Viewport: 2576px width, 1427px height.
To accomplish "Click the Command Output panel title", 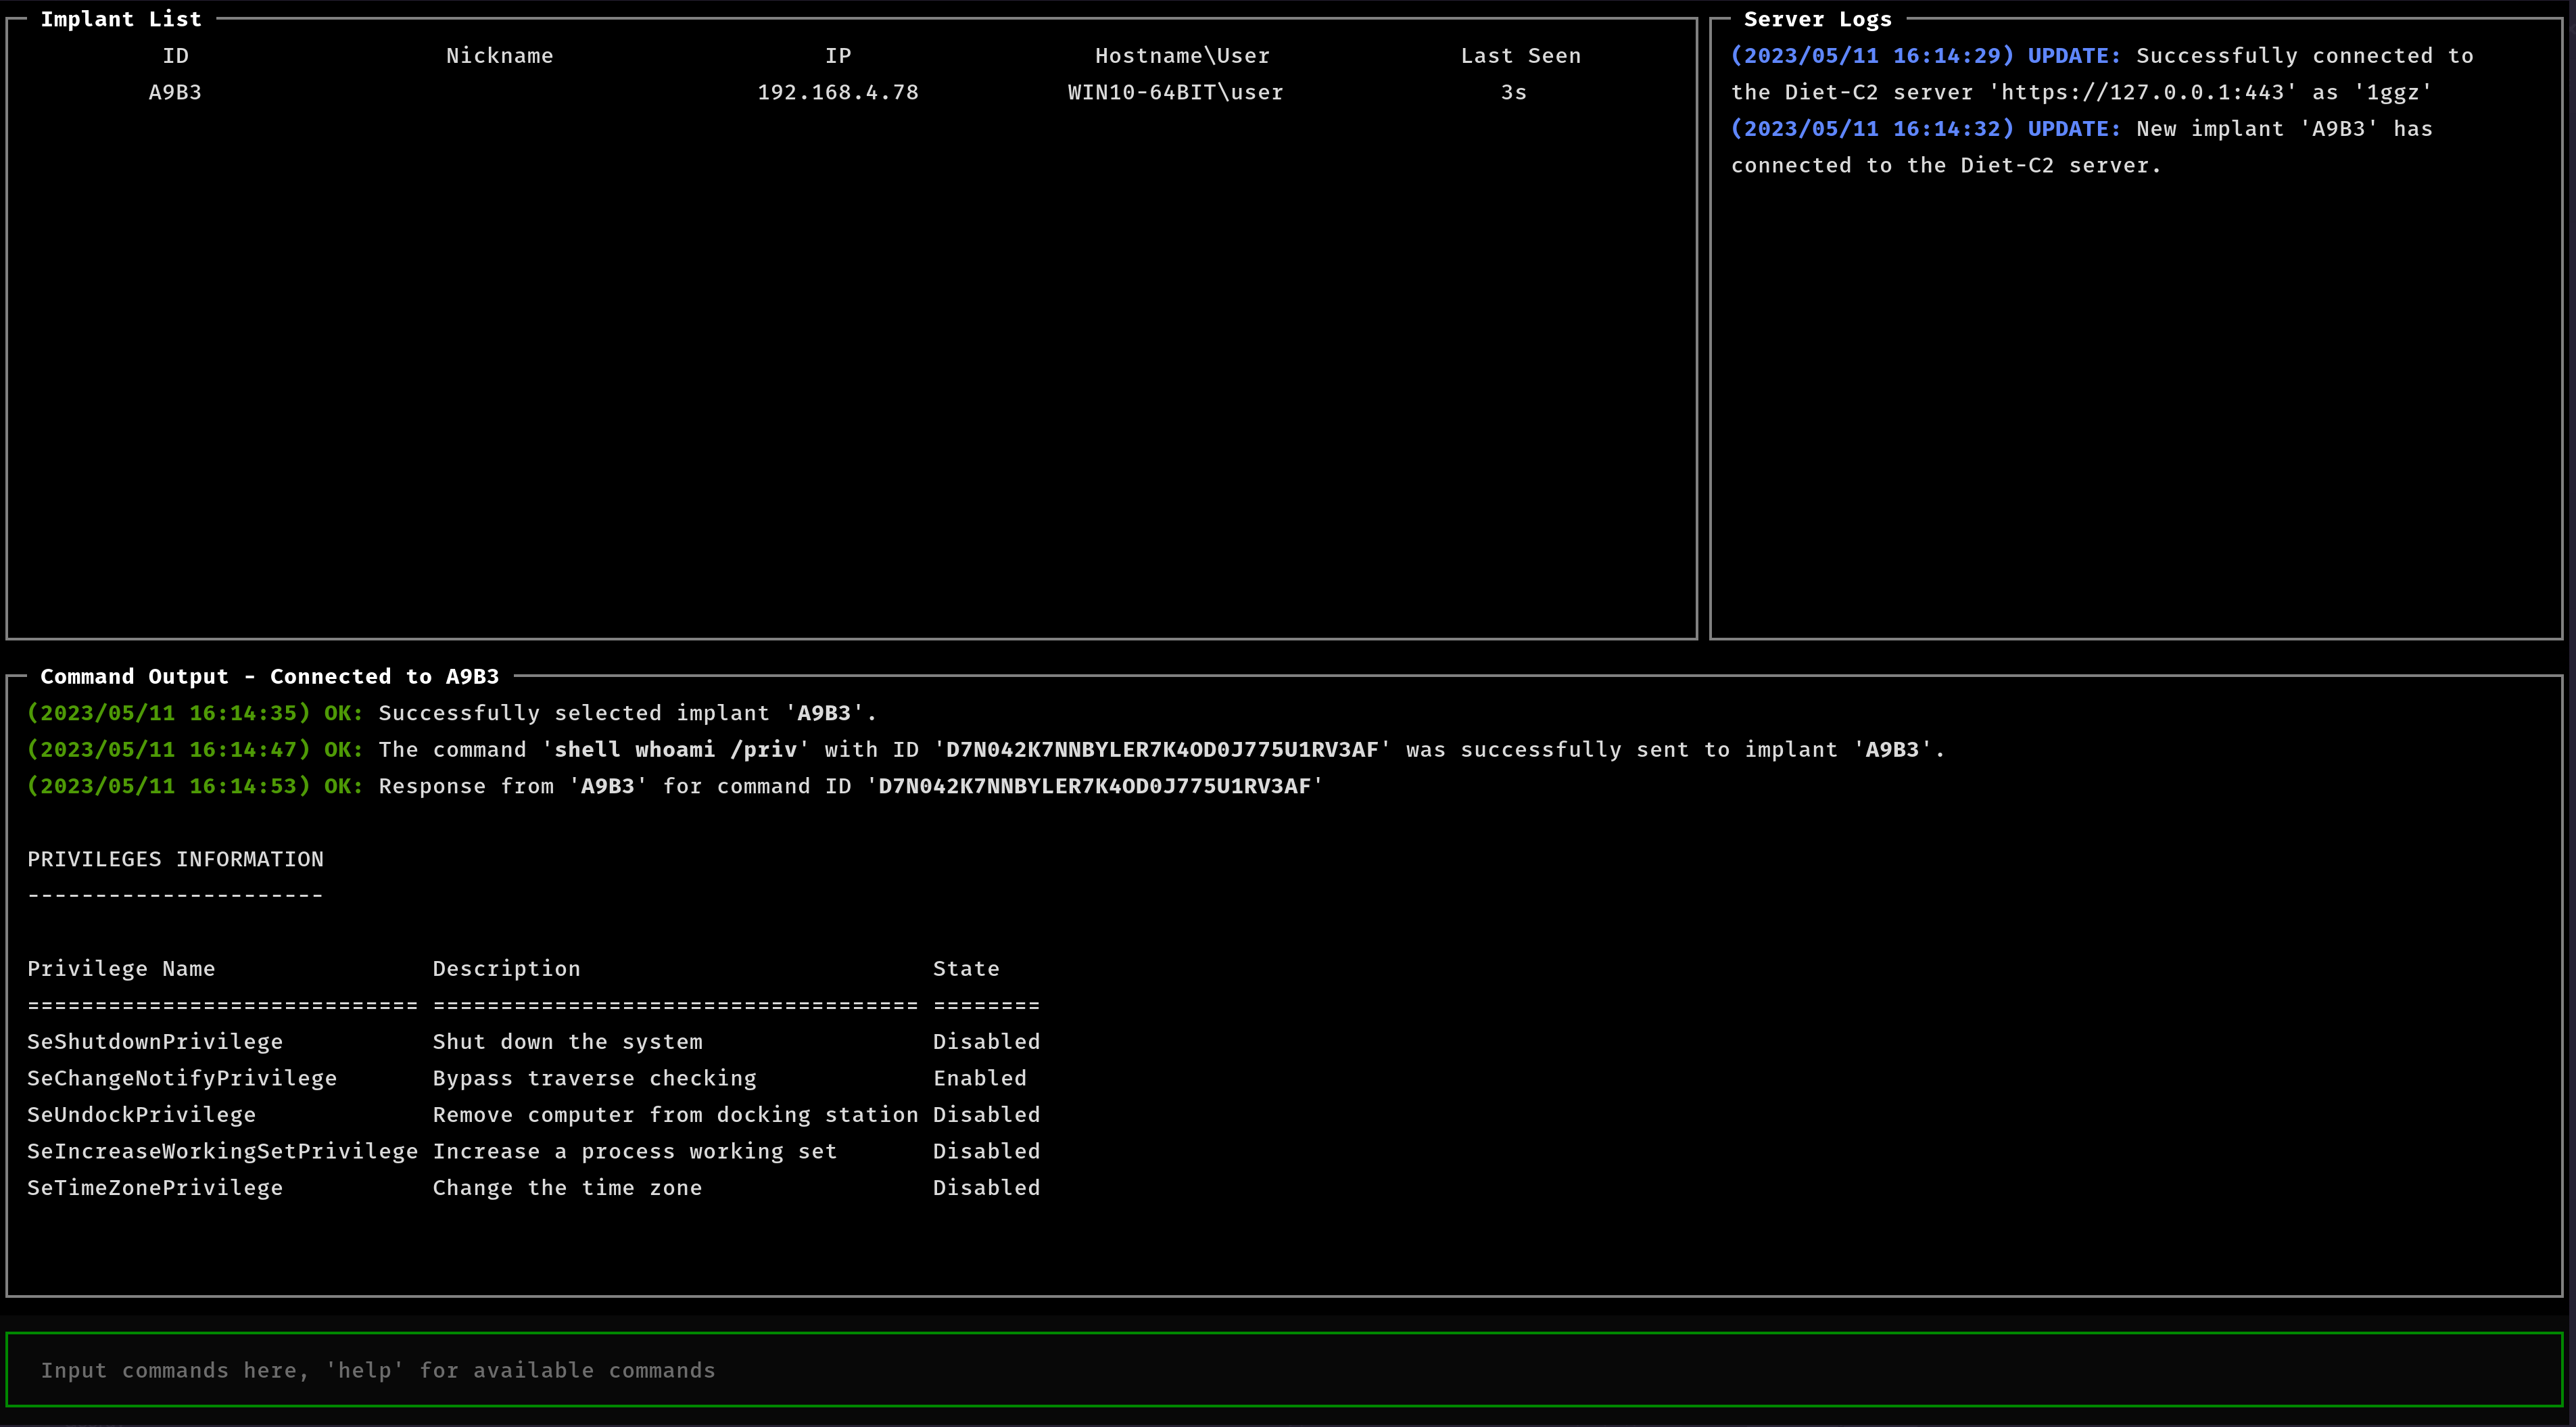I will pos(269,676).
